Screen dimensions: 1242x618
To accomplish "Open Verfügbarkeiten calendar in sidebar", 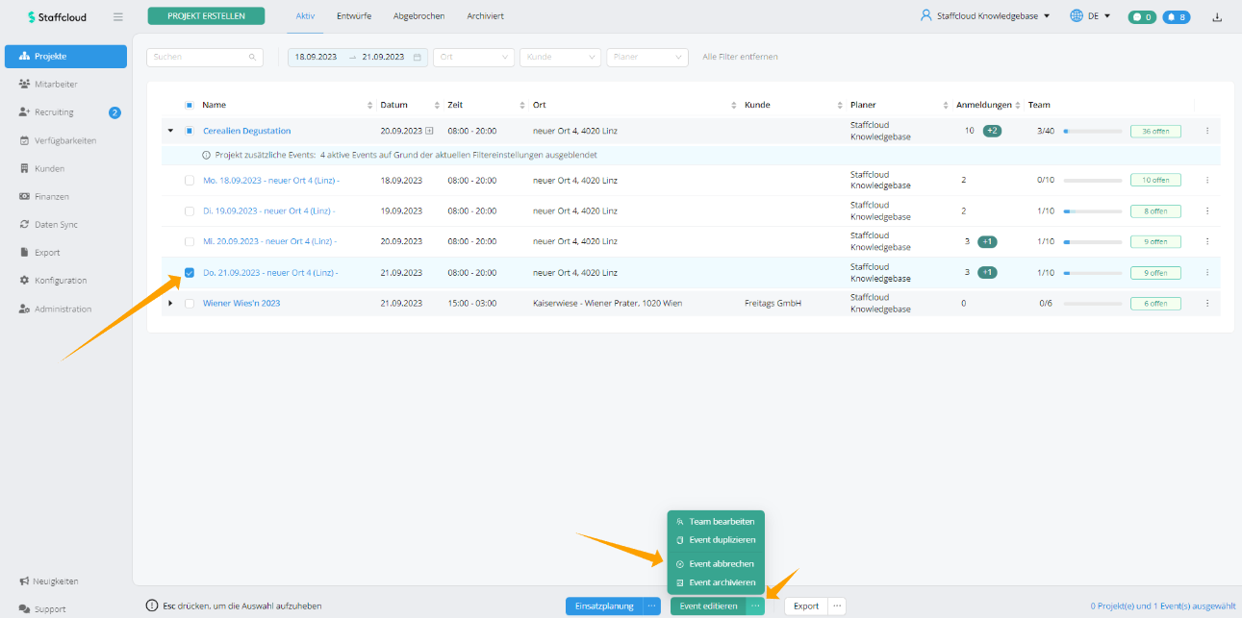I will (x=65, y=140).
